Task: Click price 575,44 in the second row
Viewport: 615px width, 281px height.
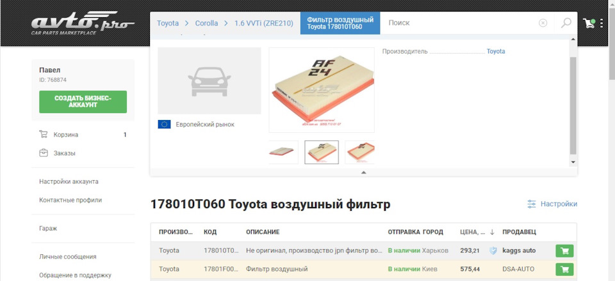Action: [x=470, y=270]
